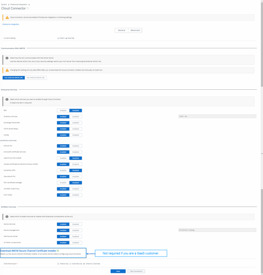Disable Device Services
This screenshot has height=275, width=263.
[x=75, y=224]
